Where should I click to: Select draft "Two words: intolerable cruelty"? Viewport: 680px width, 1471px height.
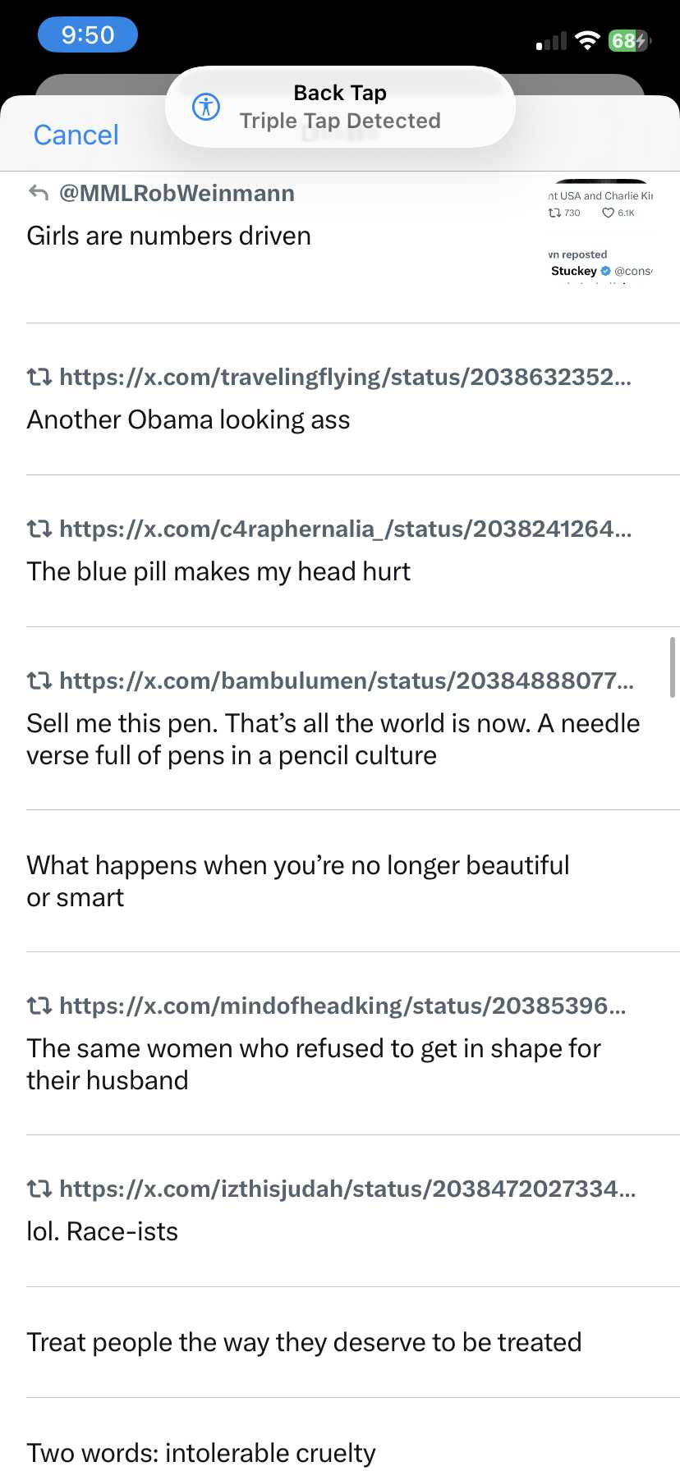201,1452
